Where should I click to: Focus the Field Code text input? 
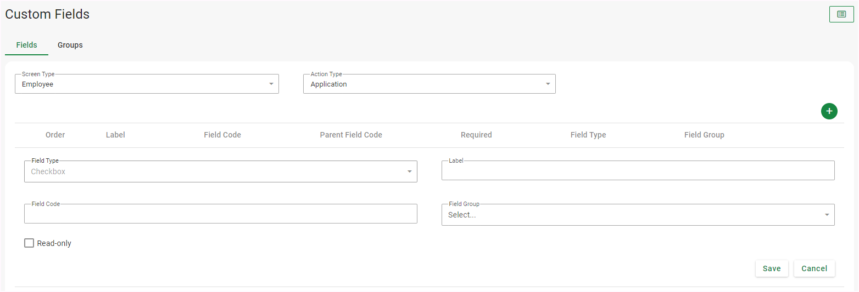click(x=220, y=214)
